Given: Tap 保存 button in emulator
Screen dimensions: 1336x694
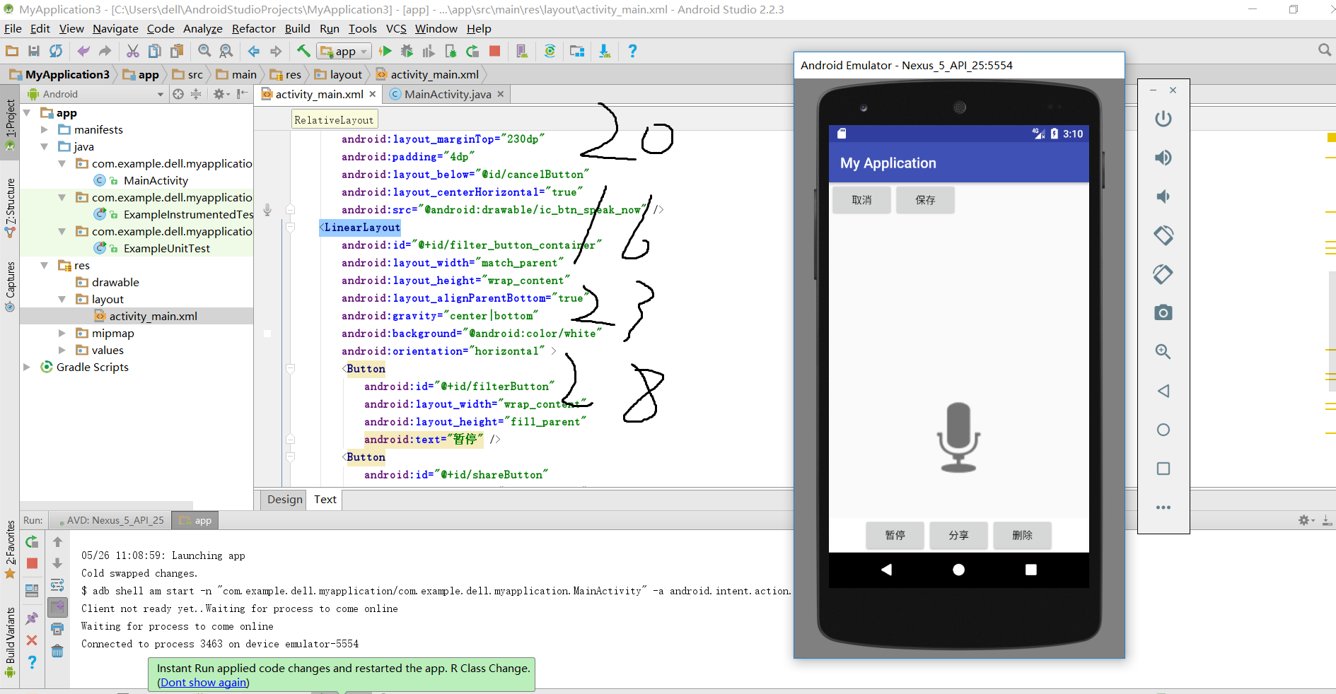Looking at the screenshot, I should pos(925,200).
